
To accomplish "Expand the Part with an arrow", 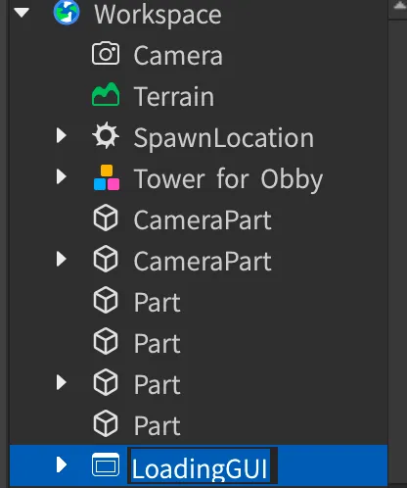I will pos(61,382).
